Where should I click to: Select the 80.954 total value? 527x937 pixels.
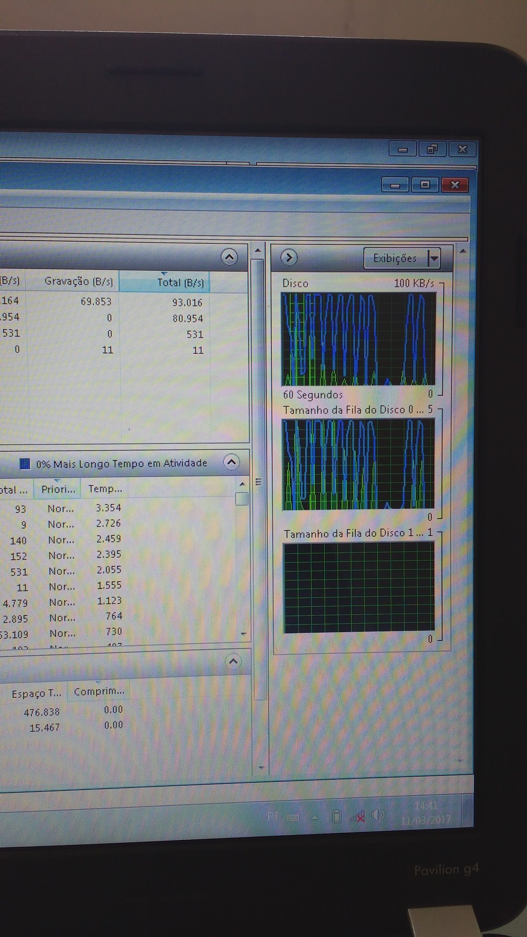188,318
